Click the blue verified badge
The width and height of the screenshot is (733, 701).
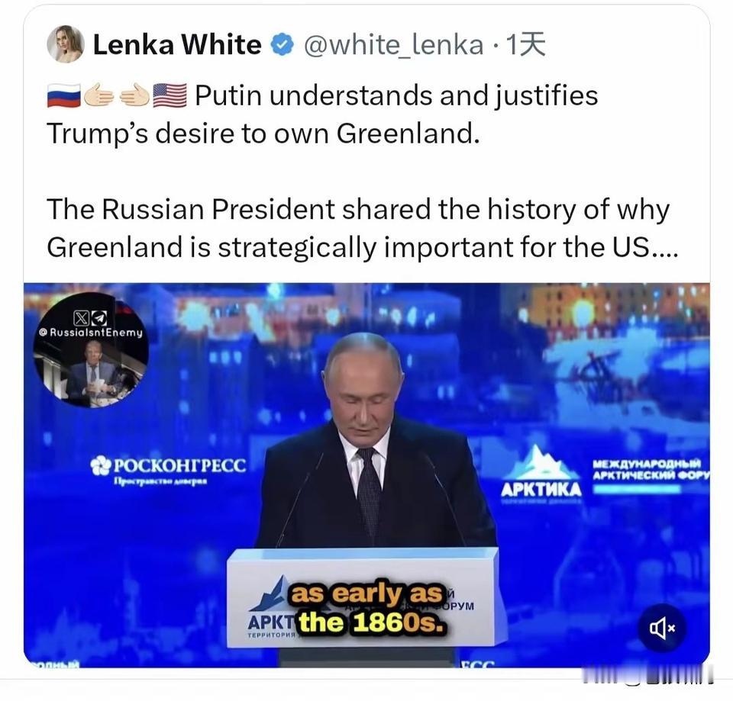point(283,45)
